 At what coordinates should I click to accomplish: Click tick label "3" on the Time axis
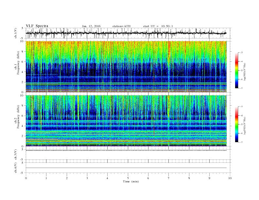tap(87, 178)
